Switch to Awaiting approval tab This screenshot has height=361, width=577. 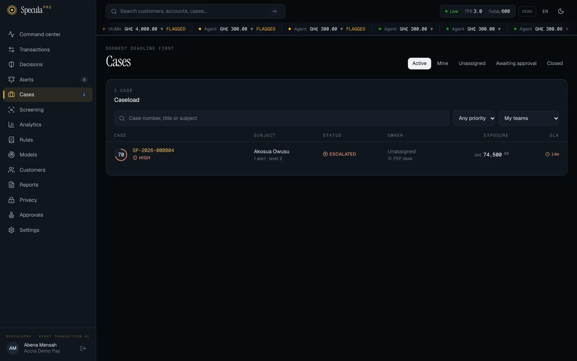(x=516, y=63)
